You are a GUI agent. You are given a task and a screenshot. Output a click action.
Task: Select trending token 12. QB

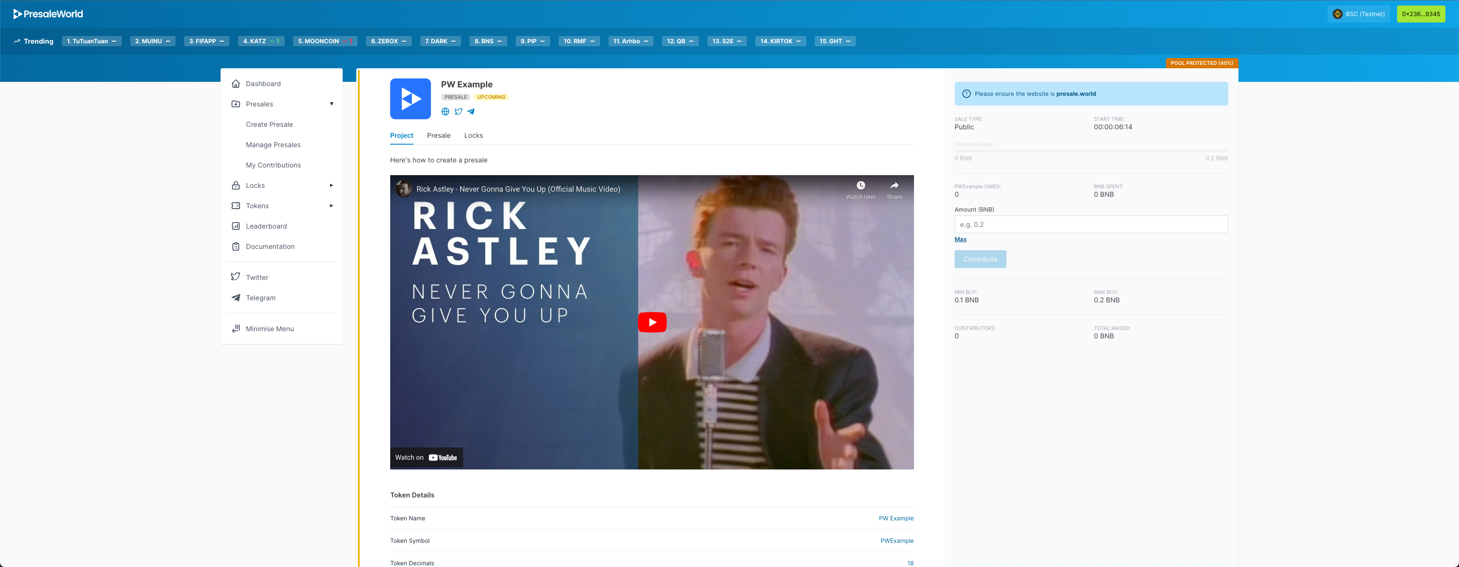680,42
